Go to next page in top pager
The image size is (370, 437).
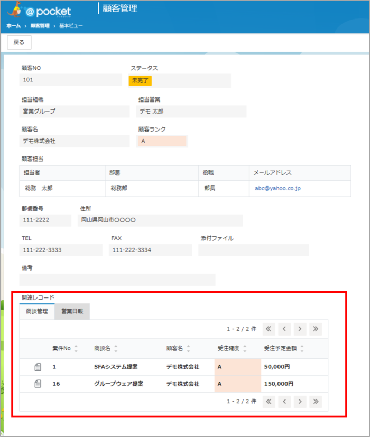(x=300, y=329)
